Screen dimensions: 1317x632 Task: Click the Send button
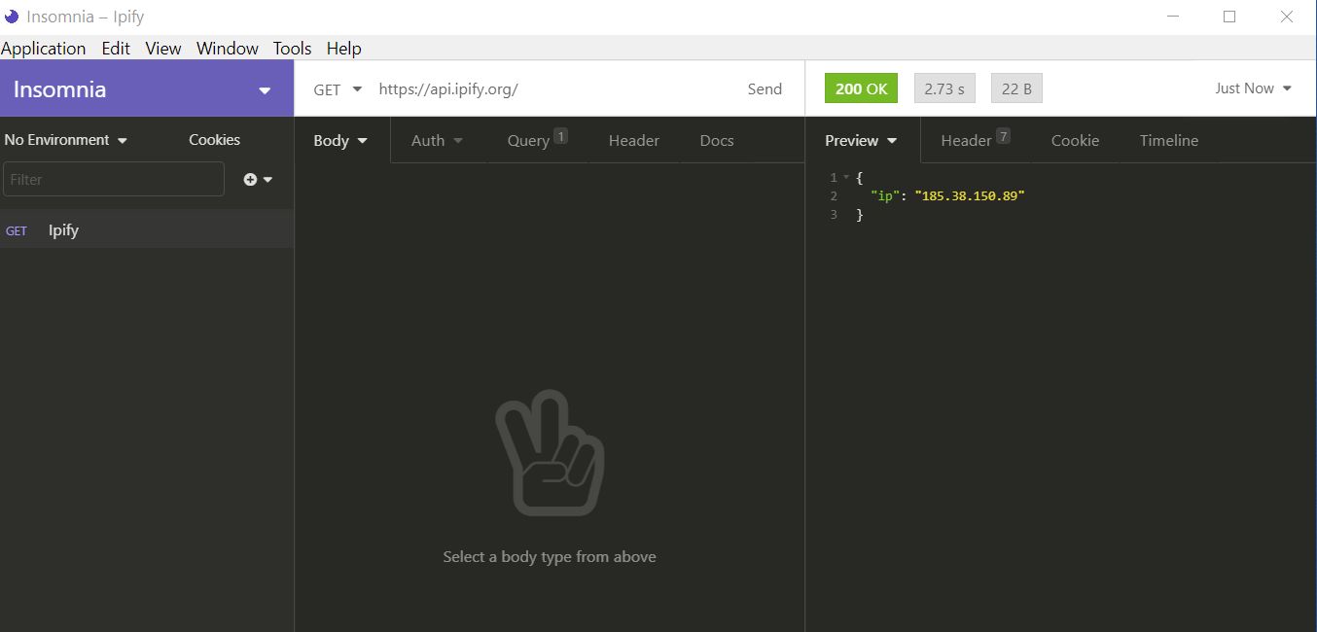click(765, 89)
